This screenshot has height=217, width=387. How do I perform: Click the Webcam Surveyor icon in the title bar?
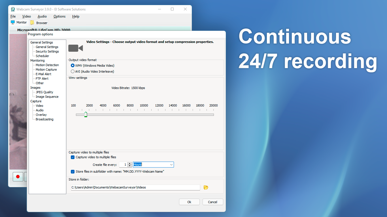tap(12, 9)
